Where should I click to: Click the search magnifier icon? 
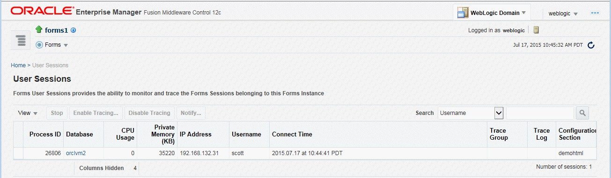pyautogui.click(x=582, y=113)
